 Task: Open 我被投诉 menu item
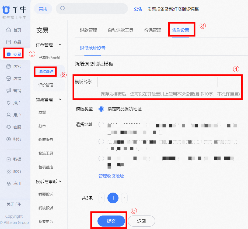(46, 208)
